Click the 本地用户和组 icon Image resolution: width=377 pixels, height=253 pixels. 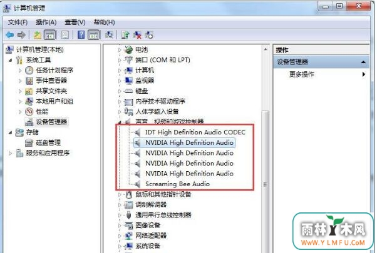coord(29,101)
